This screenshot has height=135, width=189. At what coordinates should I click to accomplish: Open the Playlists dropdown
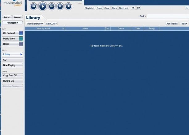[89, 8]
